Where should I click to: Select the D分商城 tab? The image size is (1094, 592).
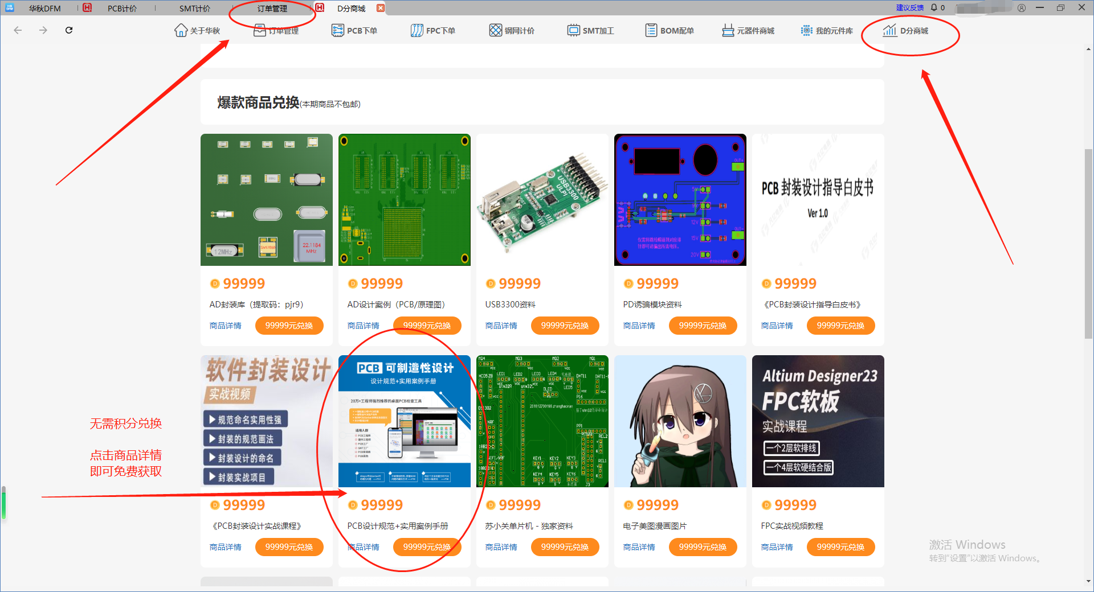pos(351,9)
